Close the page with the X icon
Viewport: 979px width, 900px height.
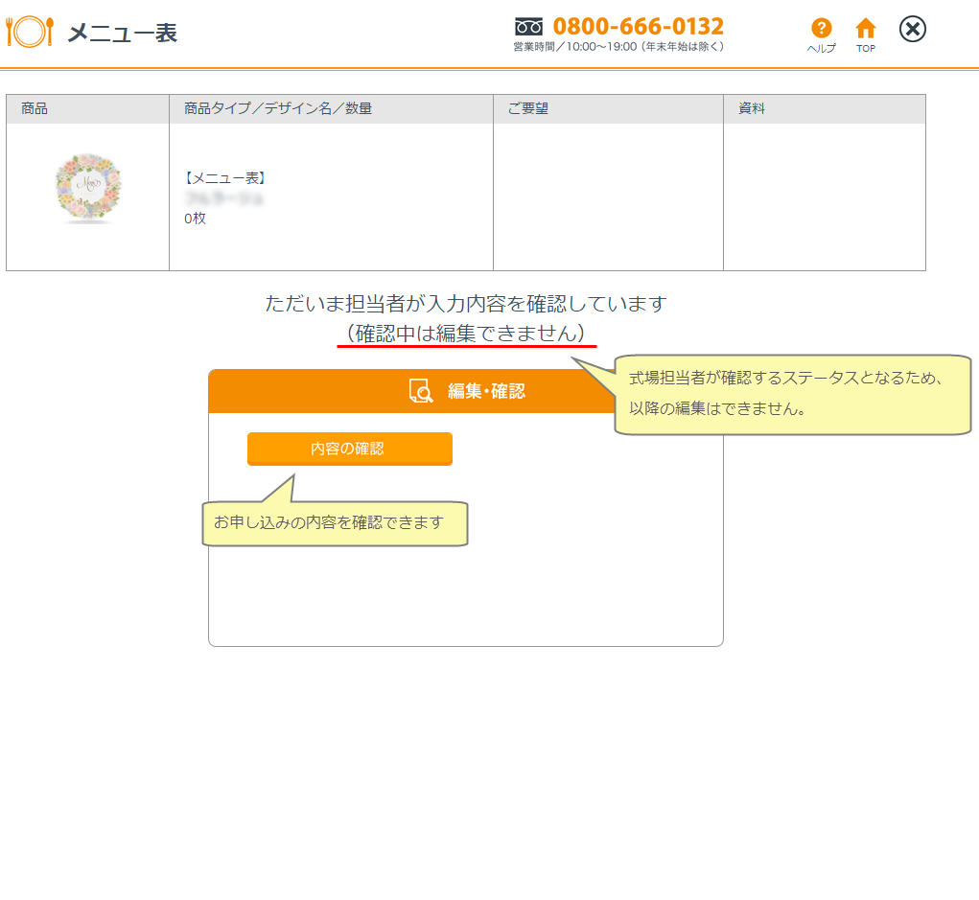pyautogui.click(x=913, y=30)
